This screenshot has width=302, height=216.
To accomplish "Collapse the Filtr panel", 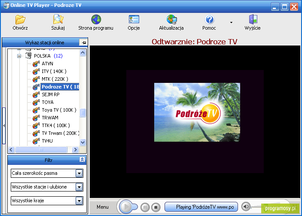I will coord(82,159).
